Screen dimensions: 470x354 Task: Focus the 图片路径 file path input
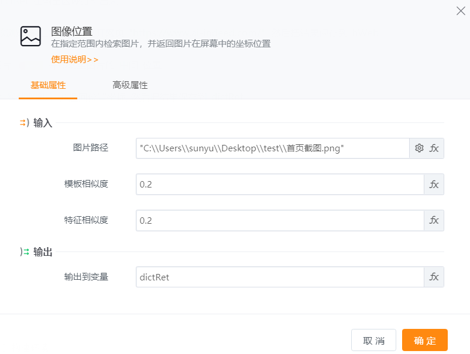(x=272, y=148)
